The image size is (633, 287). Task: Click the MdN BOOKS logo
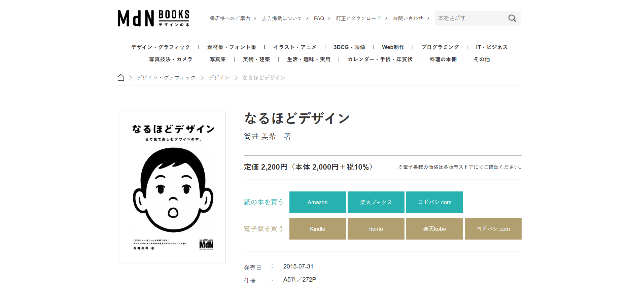click(x=153, y=18)
